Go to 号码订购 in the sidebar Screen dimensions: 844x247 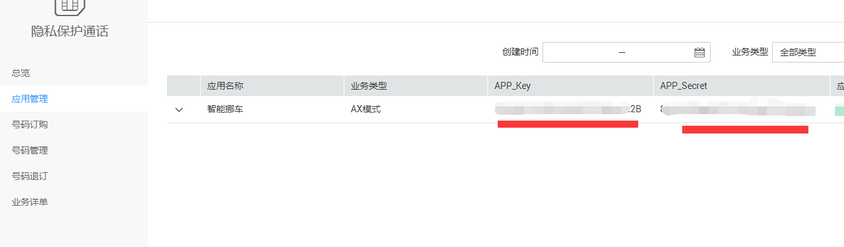coord(30,124)
